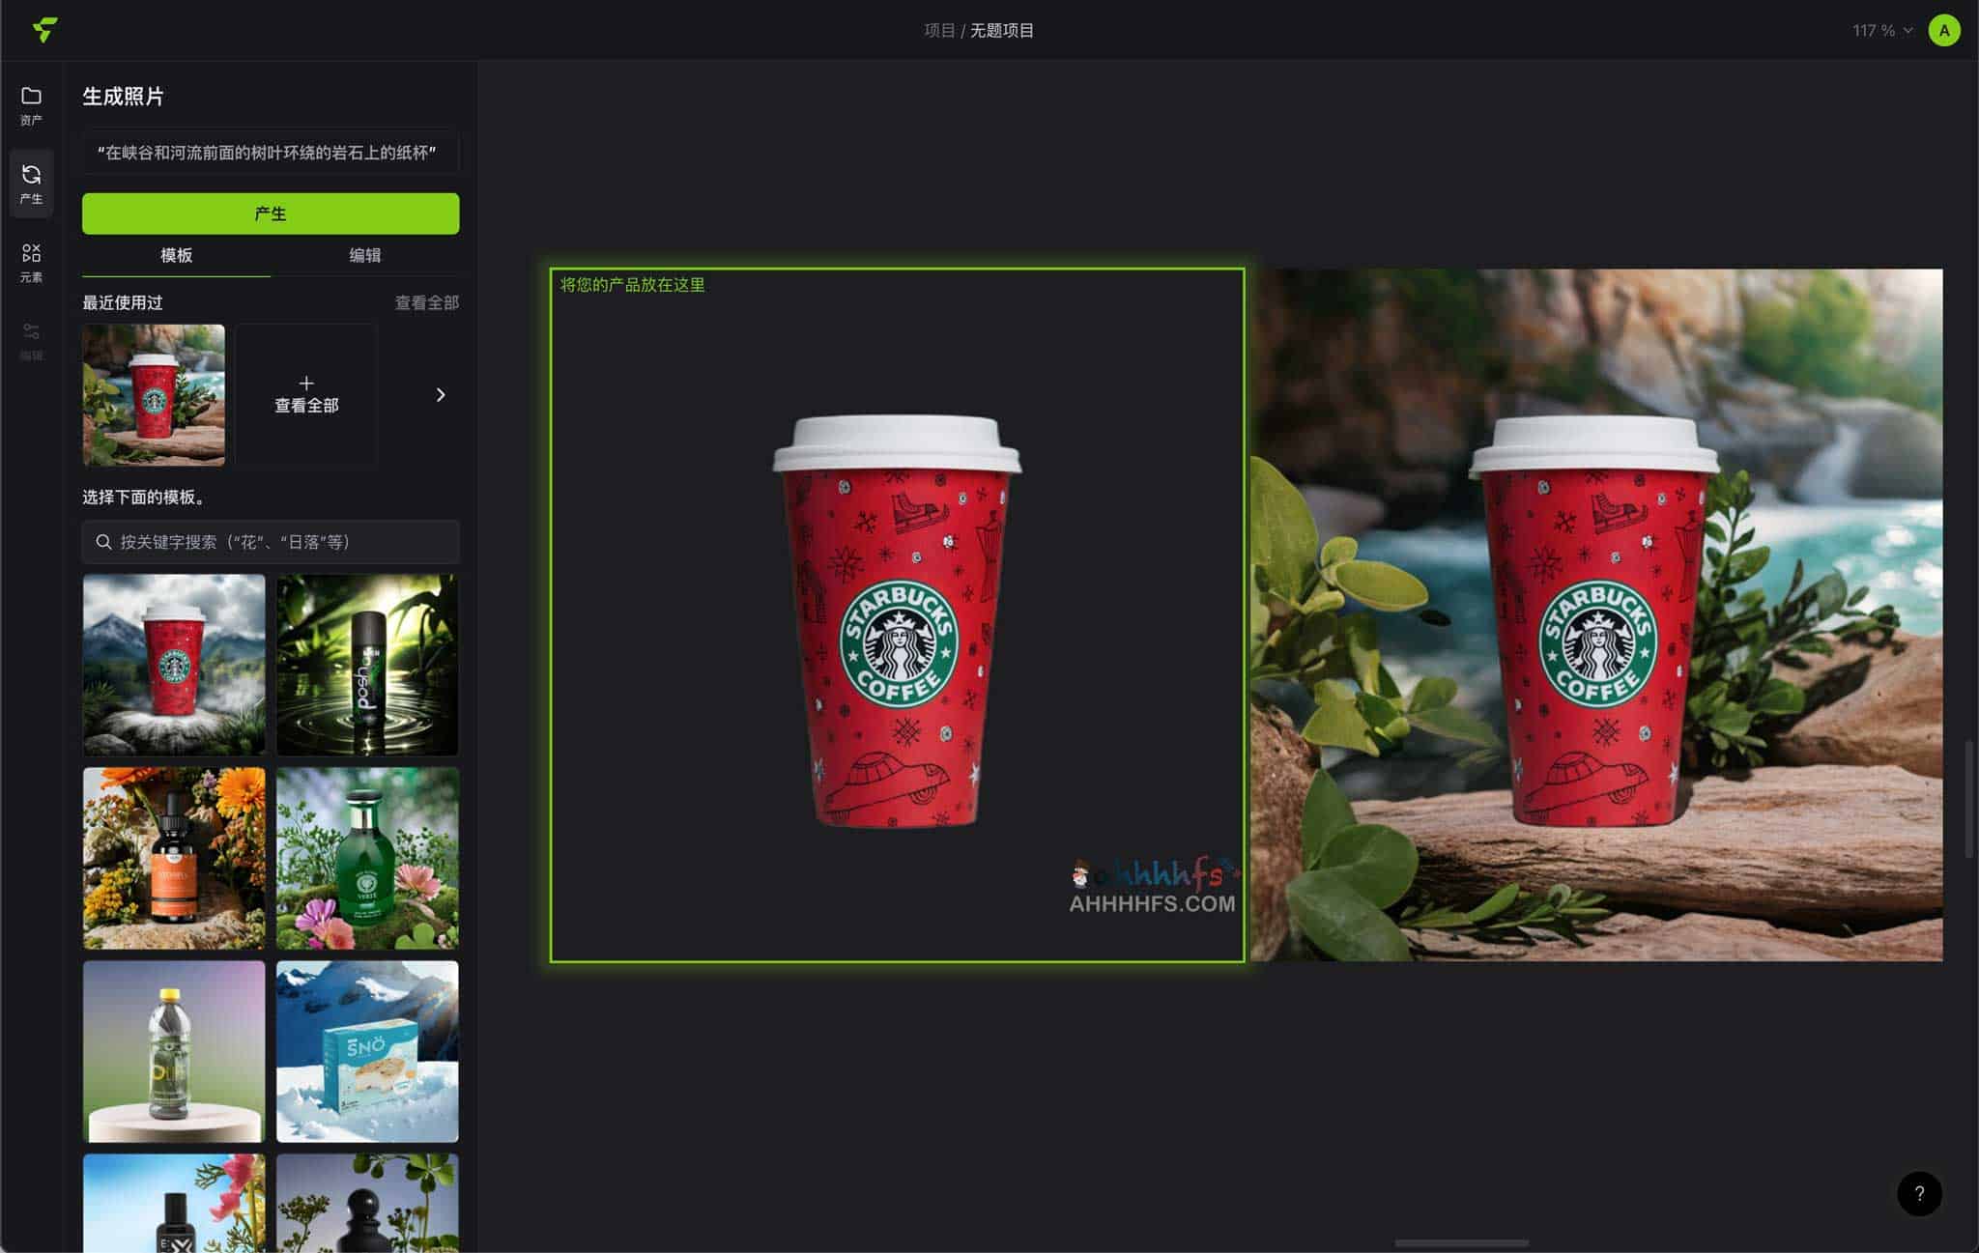
Task: Click the Flair logo icon
Action: [x=44, y=30]
